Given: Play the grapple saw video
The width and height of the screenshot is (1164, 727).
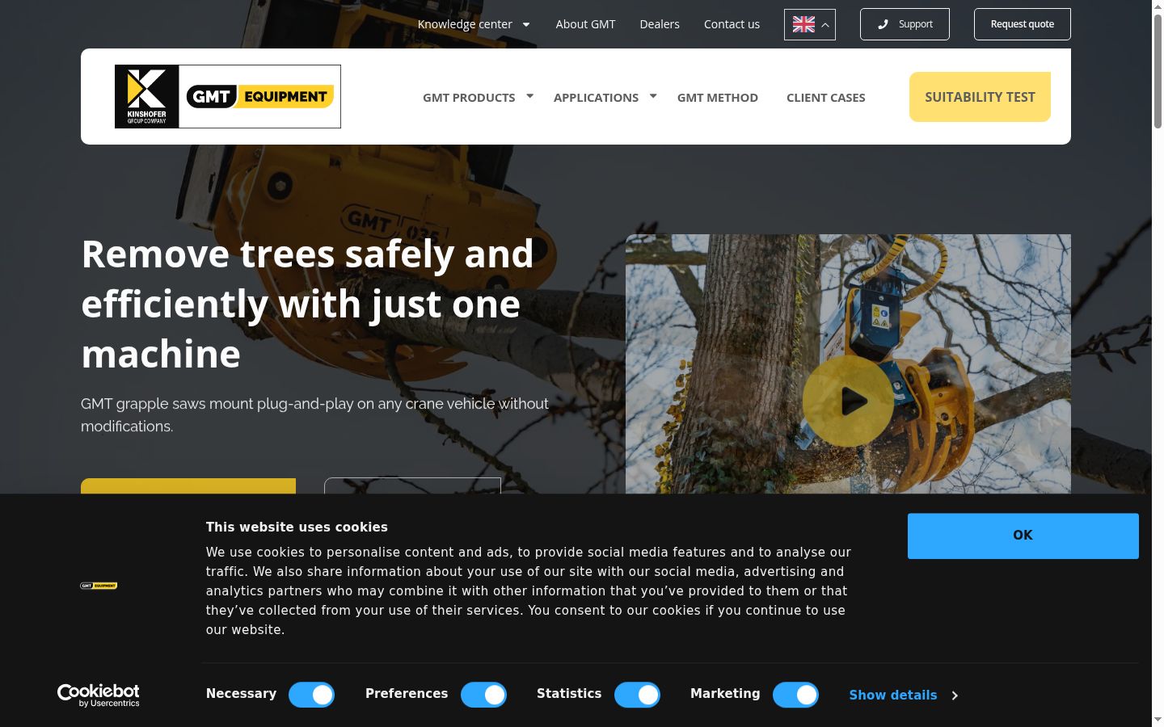Looking at the screenshot, I should (x=848, y=401).
